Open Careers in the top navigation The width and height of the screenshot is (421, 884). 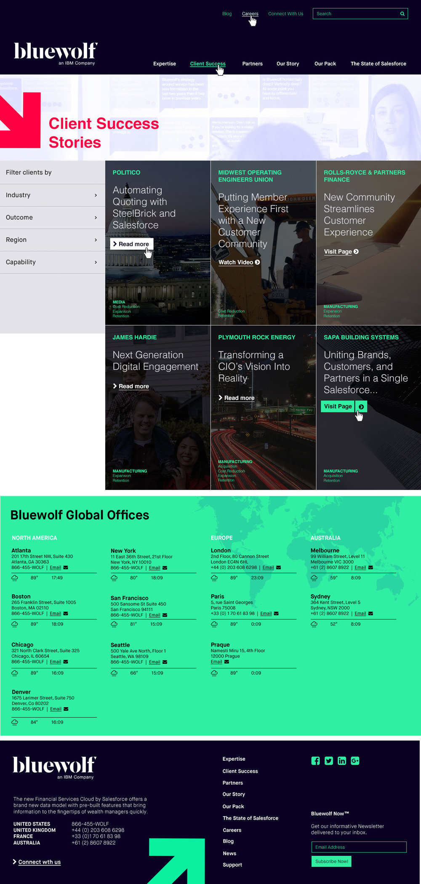(x=250, y=14)
